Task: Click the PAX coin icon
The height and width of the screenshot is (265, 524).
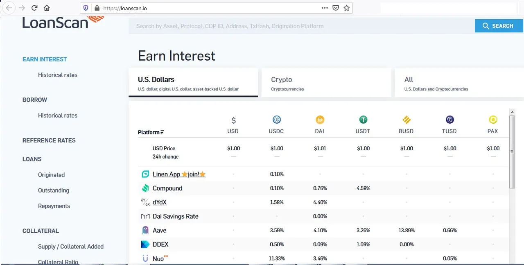Action: (493, 120)
